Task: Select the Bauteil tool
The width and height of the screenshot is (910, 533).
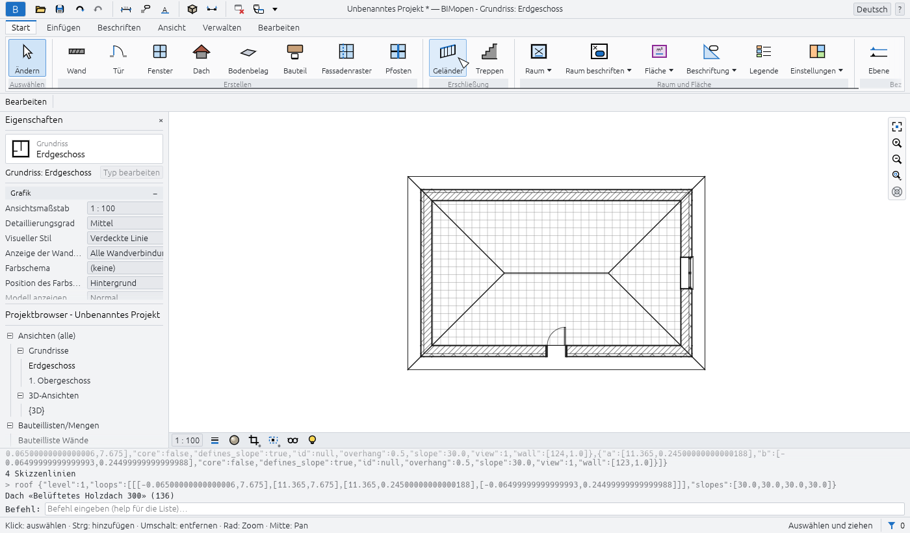Action: [x=295, y=58]
